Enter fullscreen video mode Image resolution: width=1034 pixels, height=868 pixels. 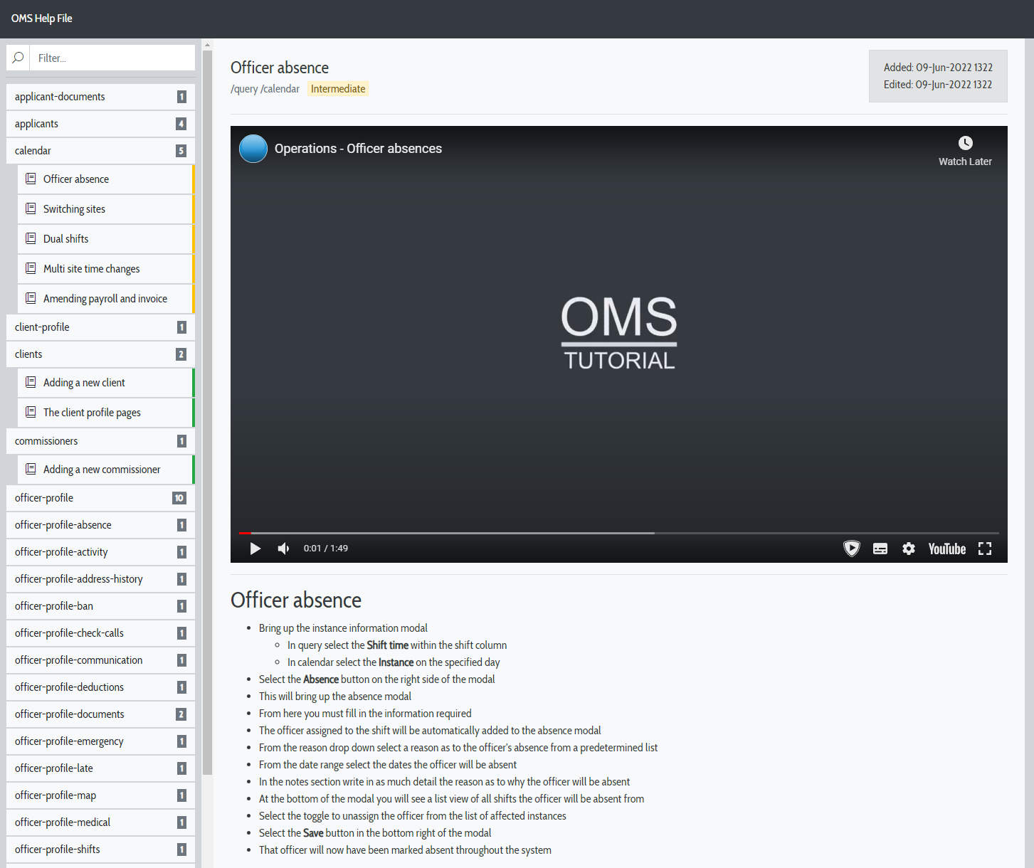click(985, 549)
